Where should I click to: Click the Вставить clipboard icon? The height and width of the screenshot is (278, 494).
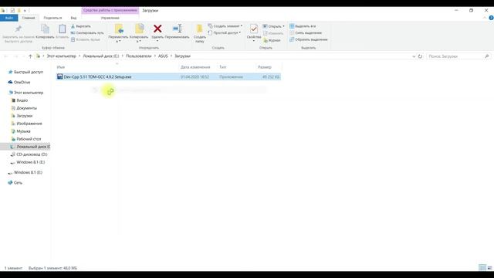[62, 29]
